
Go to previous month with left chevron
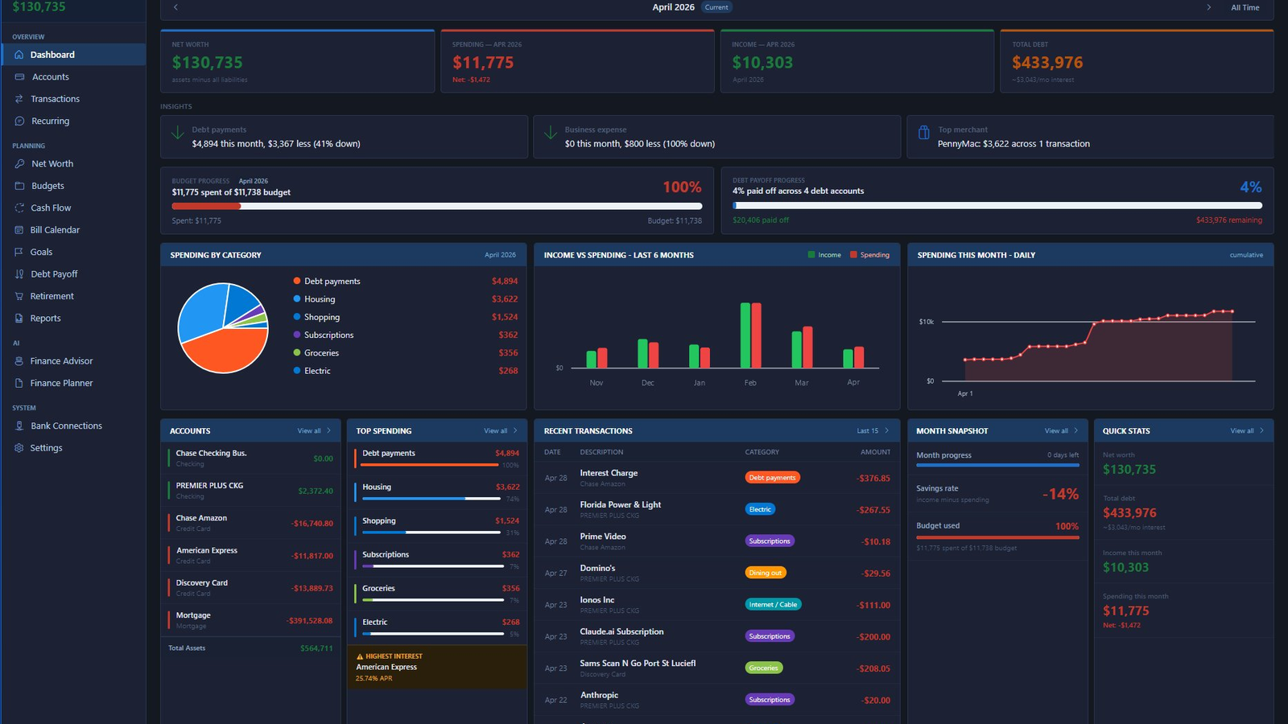(175, 7)
